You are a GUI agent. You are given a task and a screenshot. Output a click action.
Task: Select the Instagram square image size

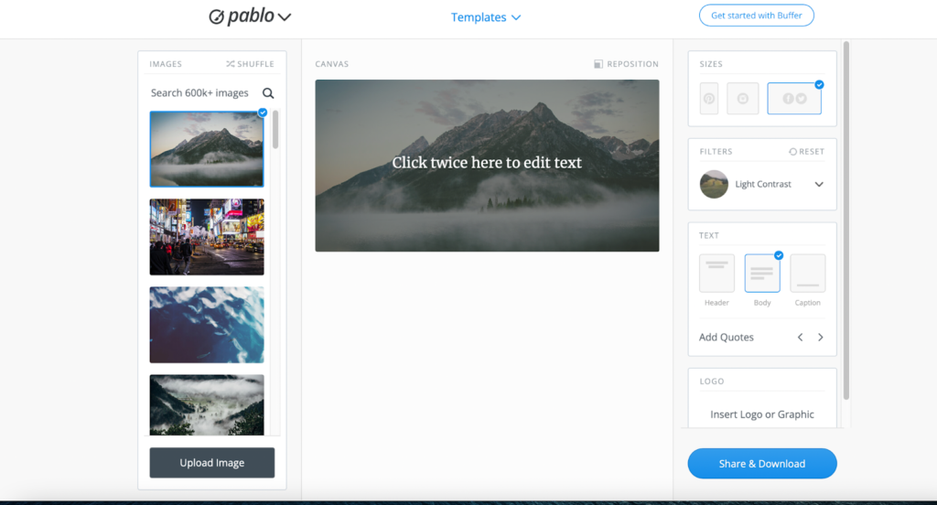point(742,99)
